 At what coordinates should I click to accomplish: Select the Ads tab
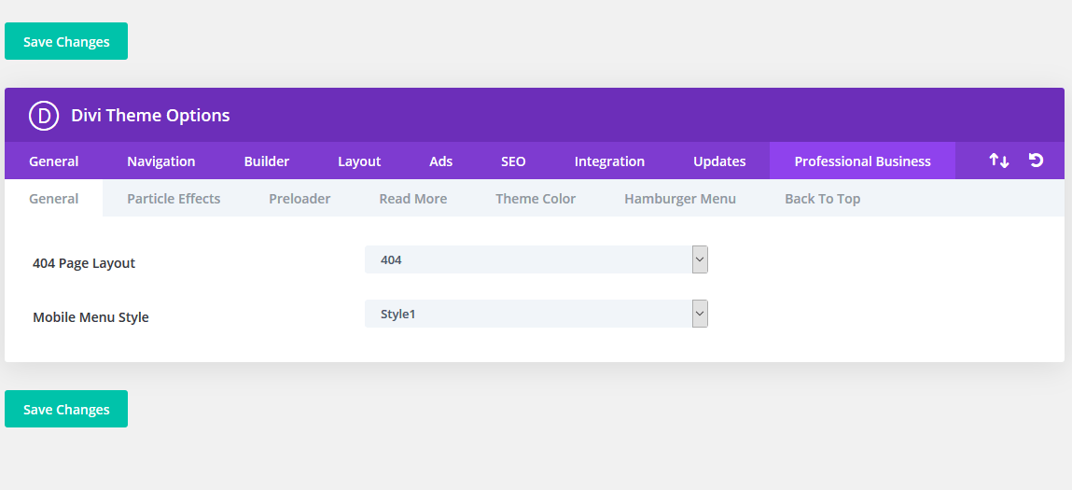point(441,161)
